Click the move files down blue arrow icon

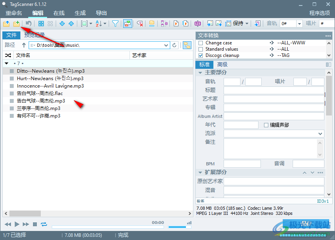point(62,24)
